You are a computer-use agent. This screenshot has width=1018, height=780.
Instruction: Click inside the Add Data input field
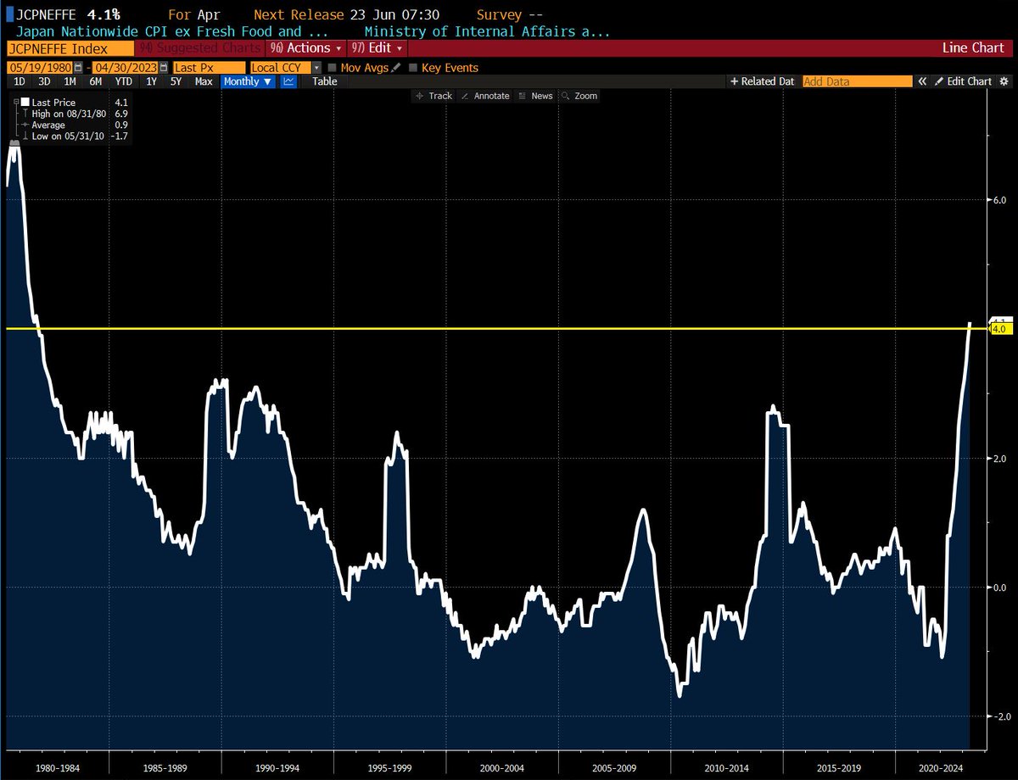pyautogui.click(x=857, y=81)
